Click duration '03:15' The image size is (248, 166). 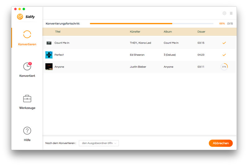201,43
